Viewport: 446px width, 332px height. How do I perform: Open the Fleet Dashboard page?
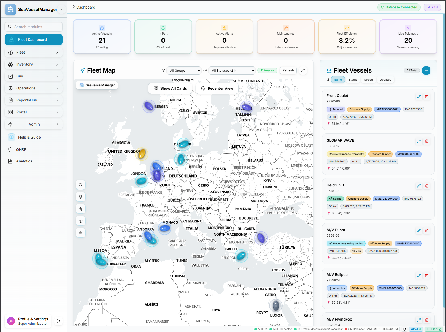click(34, 40)
